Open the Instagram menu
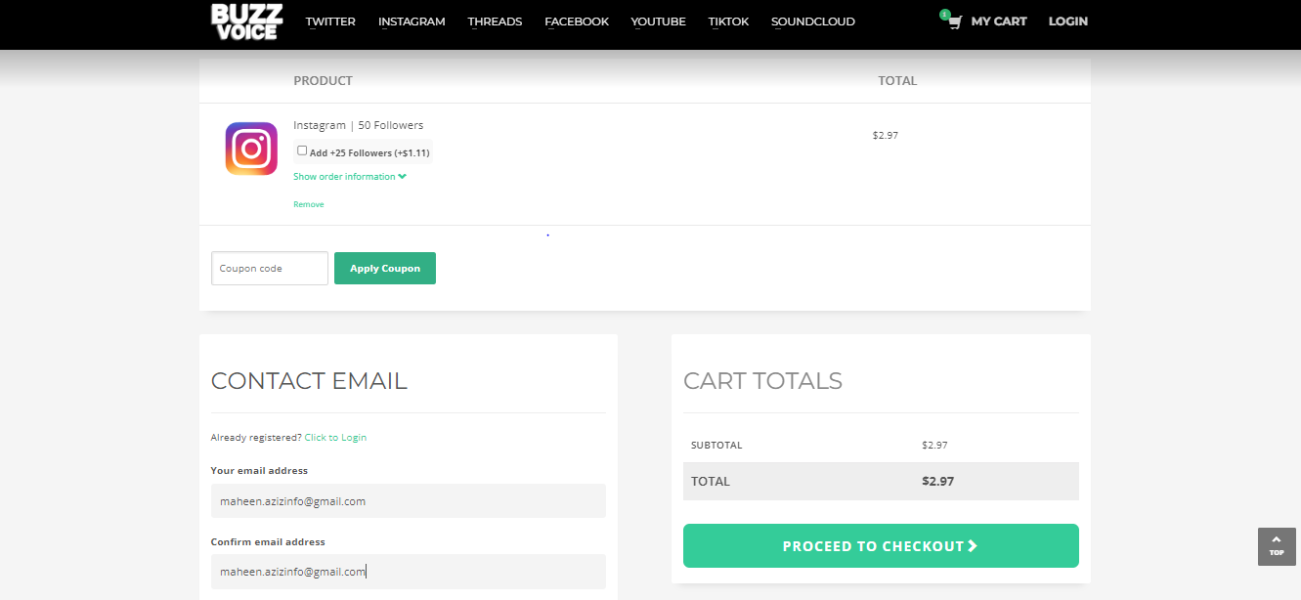Screen dimensions: 1301x600 point(412,21)
